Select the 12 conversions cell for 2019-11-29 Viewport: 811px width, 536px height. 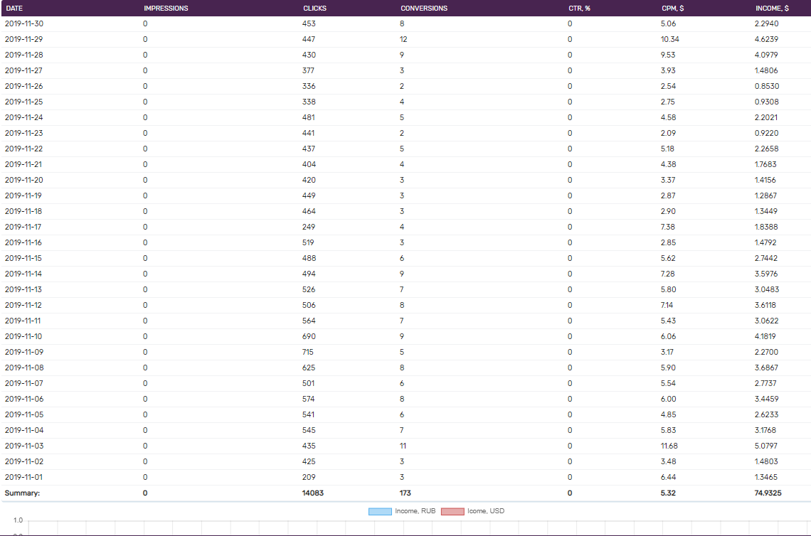tap(403, 39)
